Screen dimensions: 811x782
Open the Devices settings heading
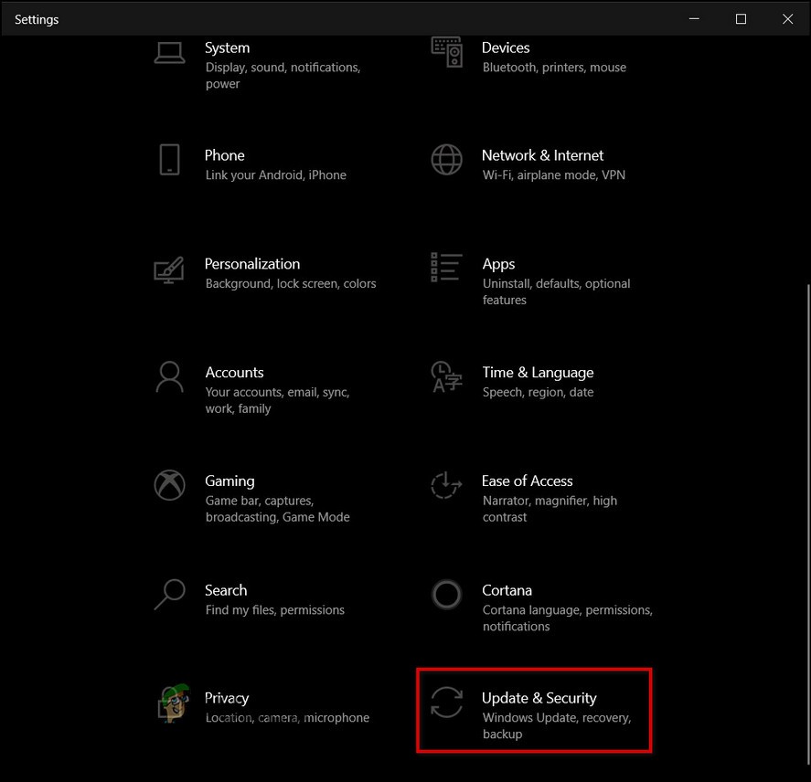(506, 48)
